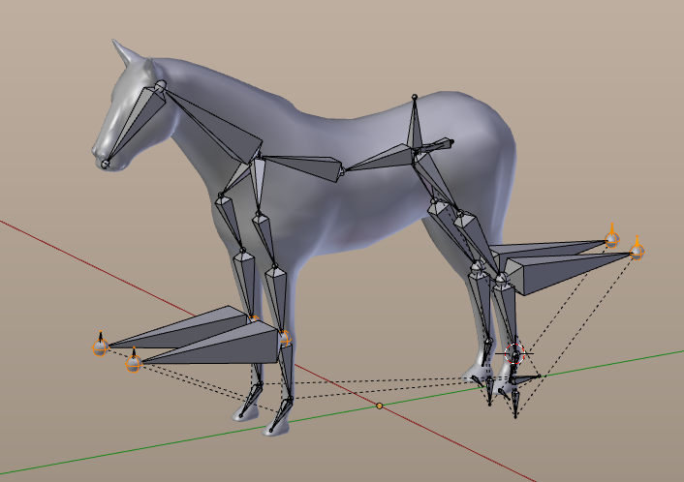Screen dimensions: 684x482
Task: Click the orange origin dot on green axis
Action: click(x=380, y=406)
